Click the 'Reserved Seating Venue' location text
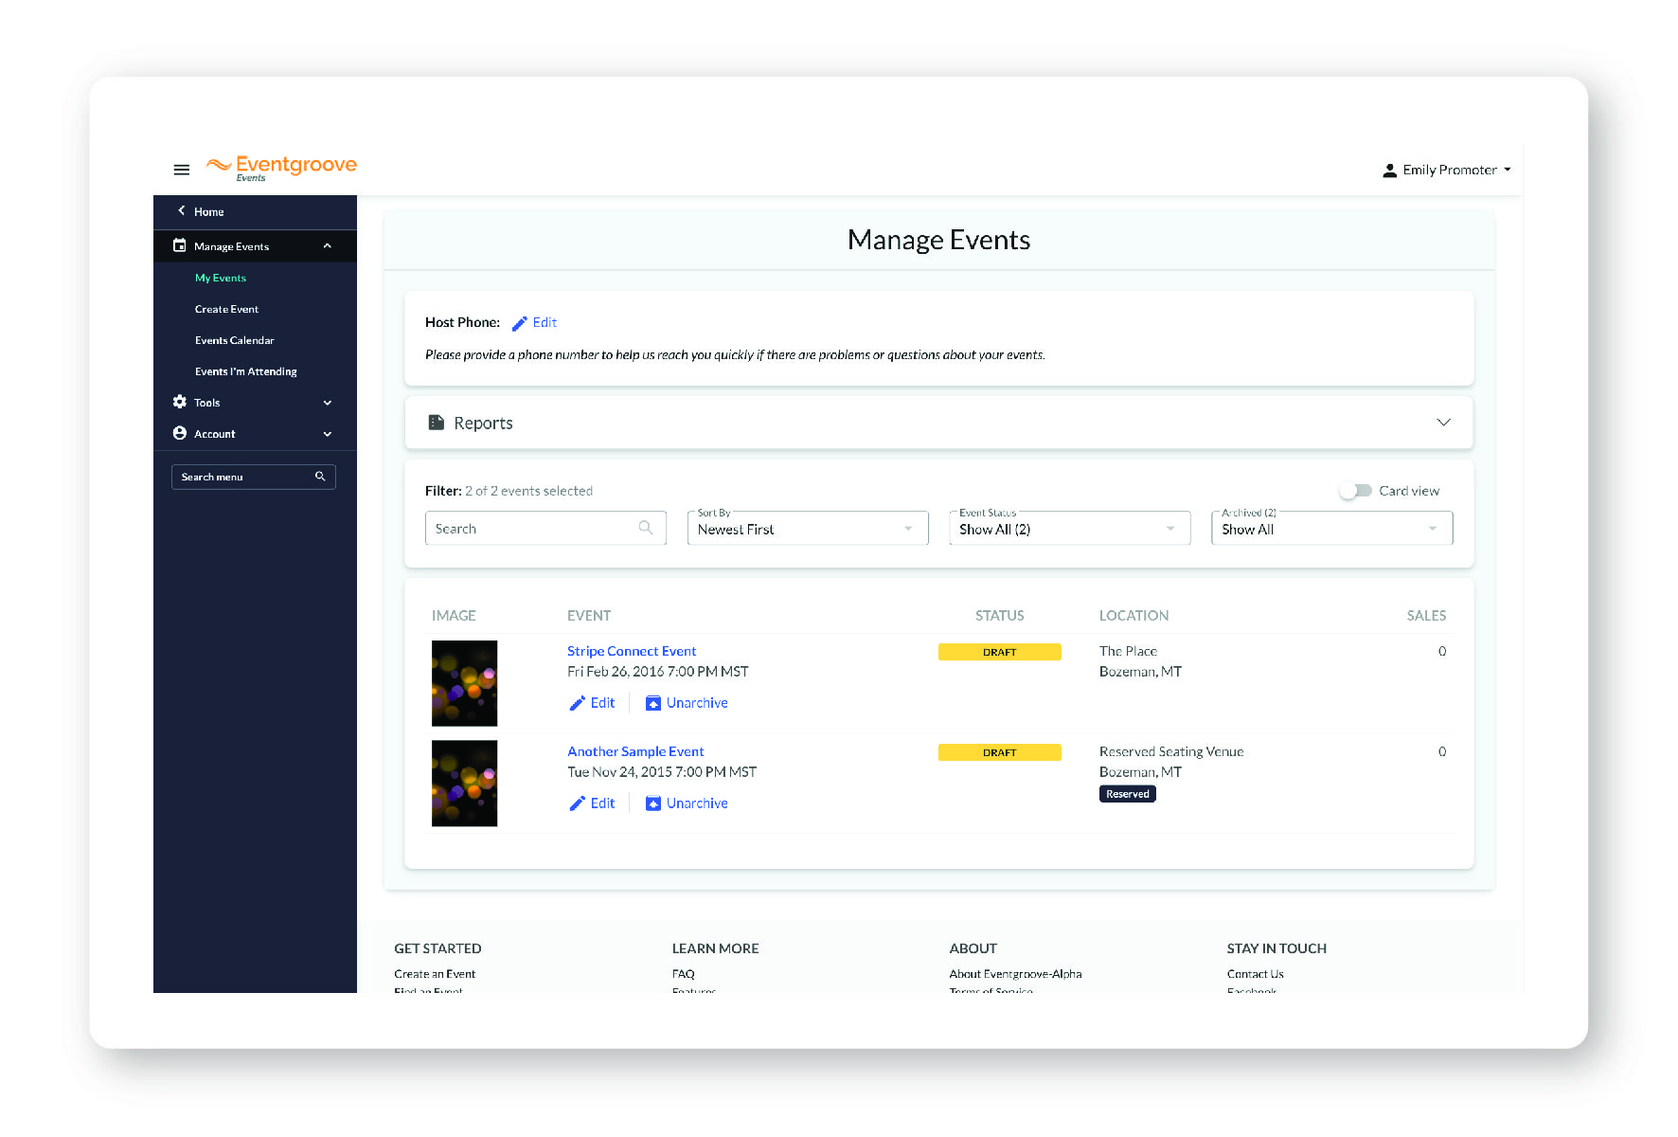The width and height of the screenshot is (1678, 1137). coord(1171,751)
